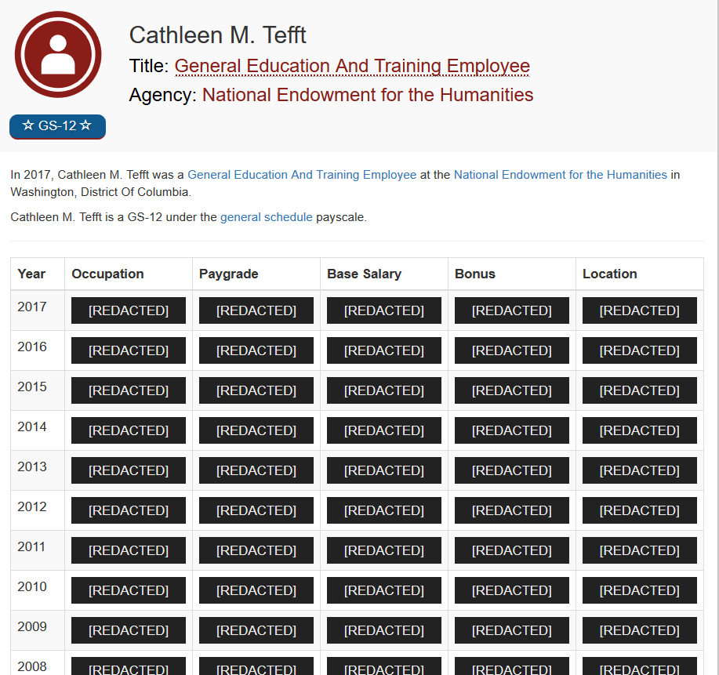Viewport: 719px width, 675px height.
Task: Click the redacted Occupation cell for 2015
Action: pyautogui.click(x=129, y=390)
